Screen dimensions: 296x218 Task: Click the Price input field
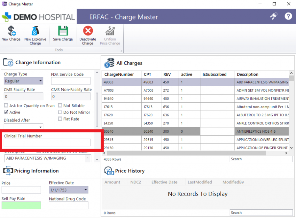pyautogui.click(x=21, y=190)
